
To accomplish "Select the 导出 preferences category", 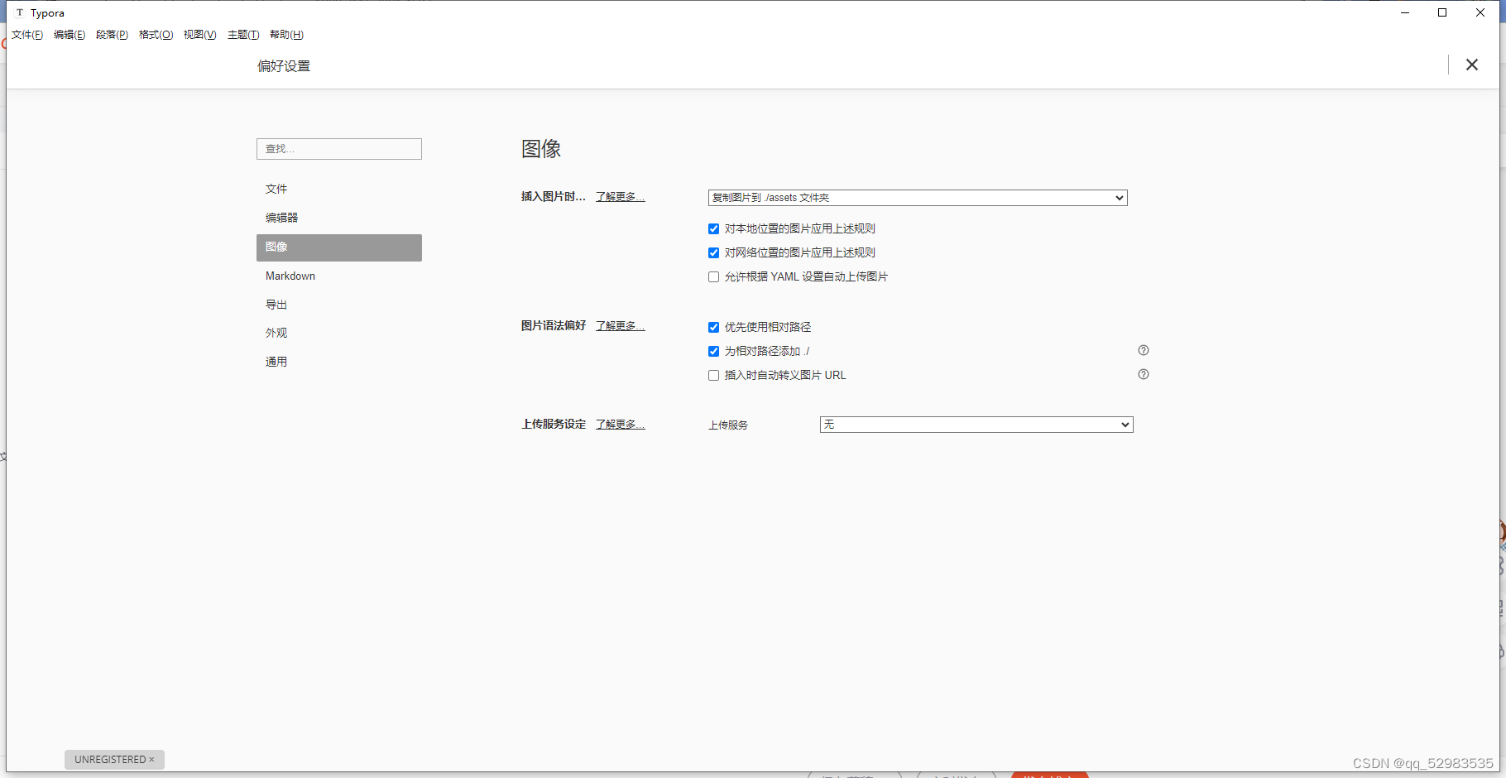I will coord(339,305).
